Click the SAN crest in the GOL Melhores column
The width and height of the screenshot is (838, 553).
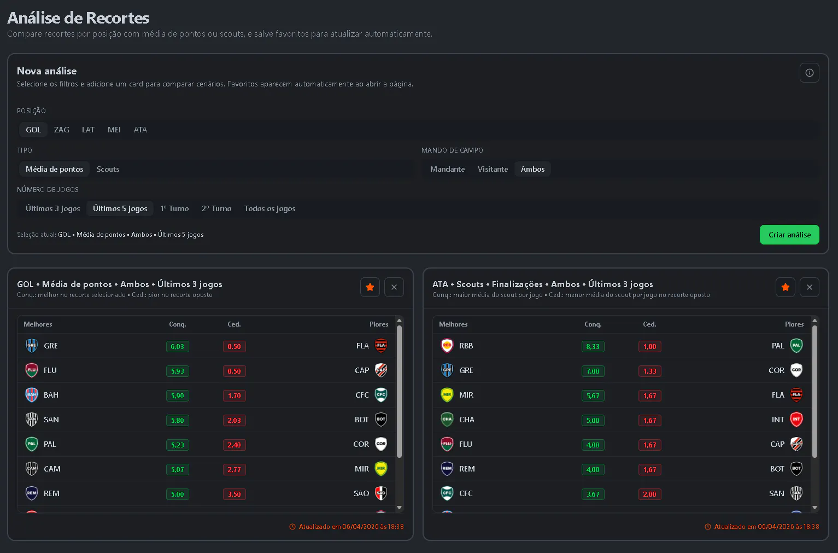(x=32, y=420)
